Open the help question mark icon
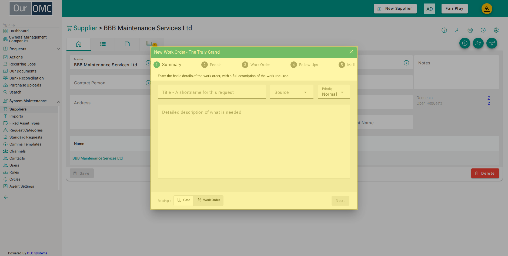 tap(444, 30)
